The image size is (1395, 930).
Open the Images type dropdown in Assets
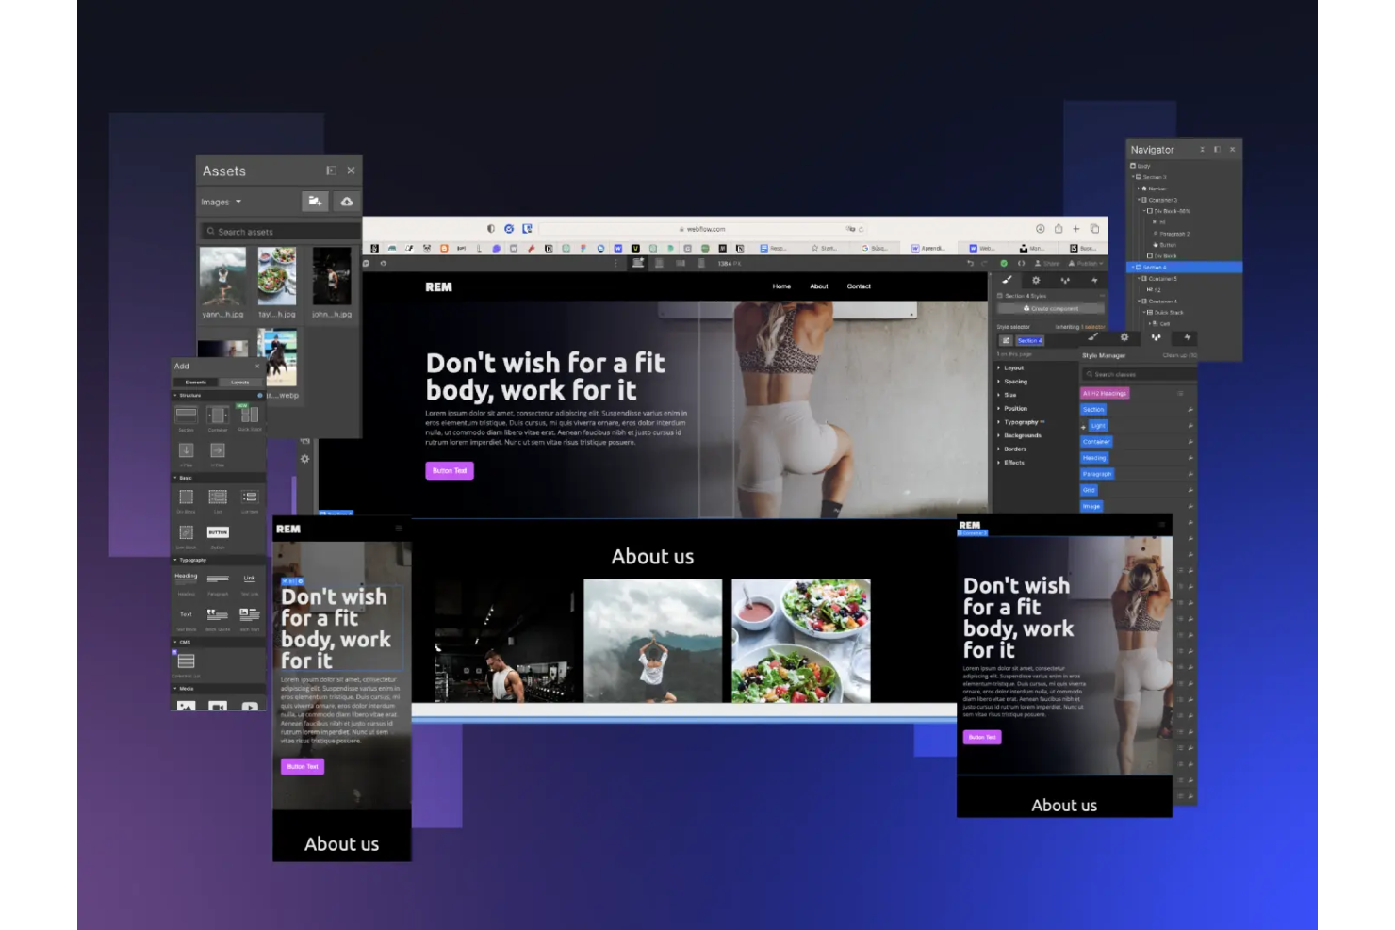(220, 202)
